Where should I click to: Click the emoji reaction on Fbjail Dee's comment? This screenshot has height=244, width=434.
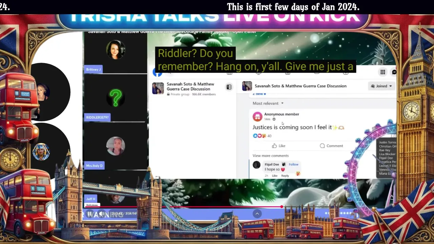pos(298,174)
